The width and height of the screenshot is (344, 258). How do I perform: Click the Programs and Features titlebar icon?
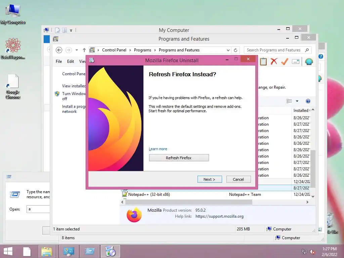pyautogui.click(x=56, y=39)
